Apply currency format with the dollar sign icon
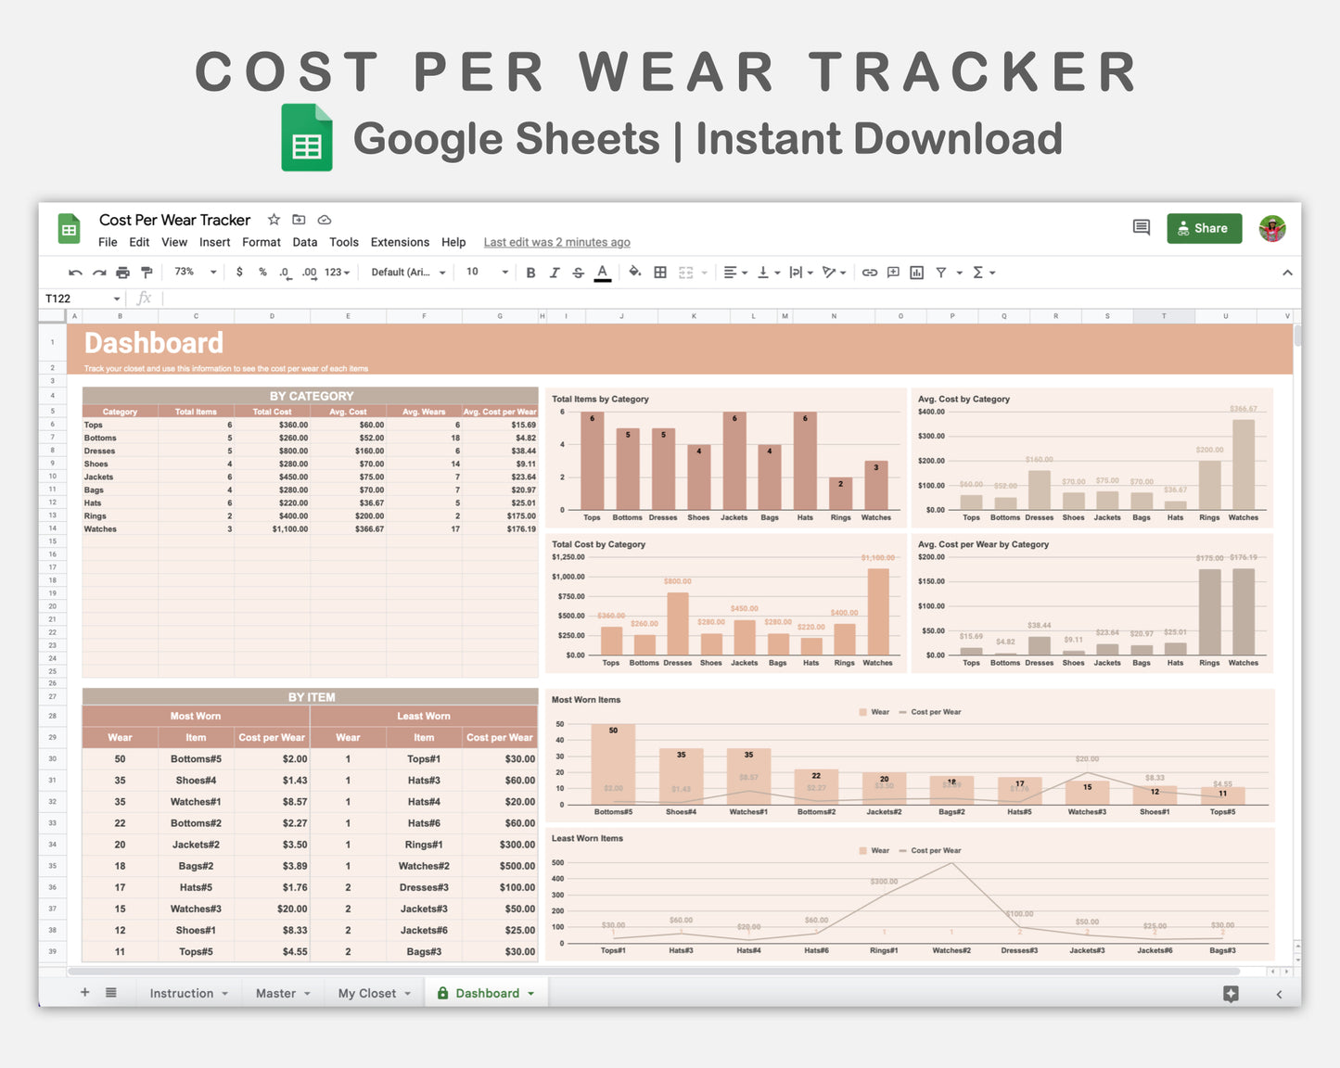 [239, 272]
